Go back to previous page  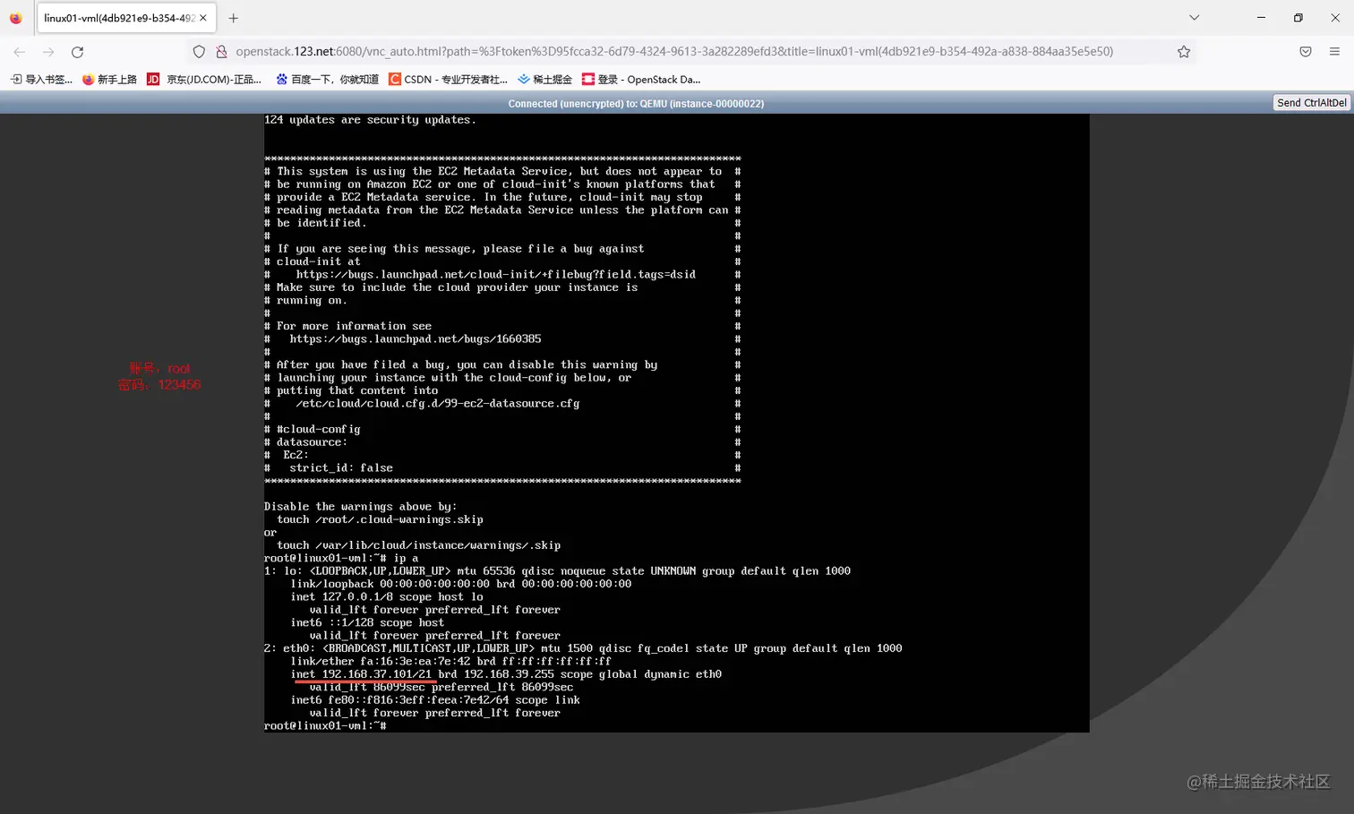pos(20,52)
